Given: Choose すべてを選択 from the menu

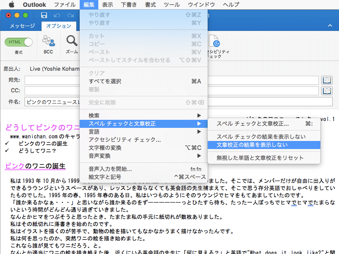Looking at the screenshot, I should click(144, 81).
